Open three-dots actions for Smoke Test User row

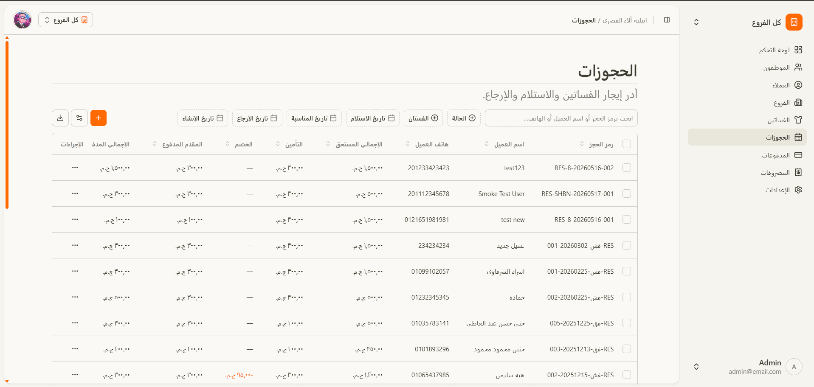tap(75, 193)
